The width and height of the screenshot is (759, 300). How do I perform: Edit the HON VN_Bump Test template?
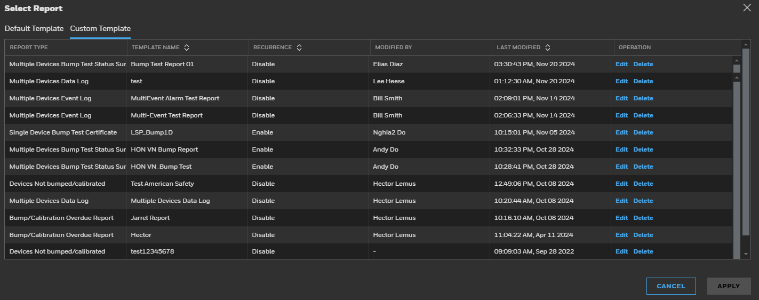point(621,167)
